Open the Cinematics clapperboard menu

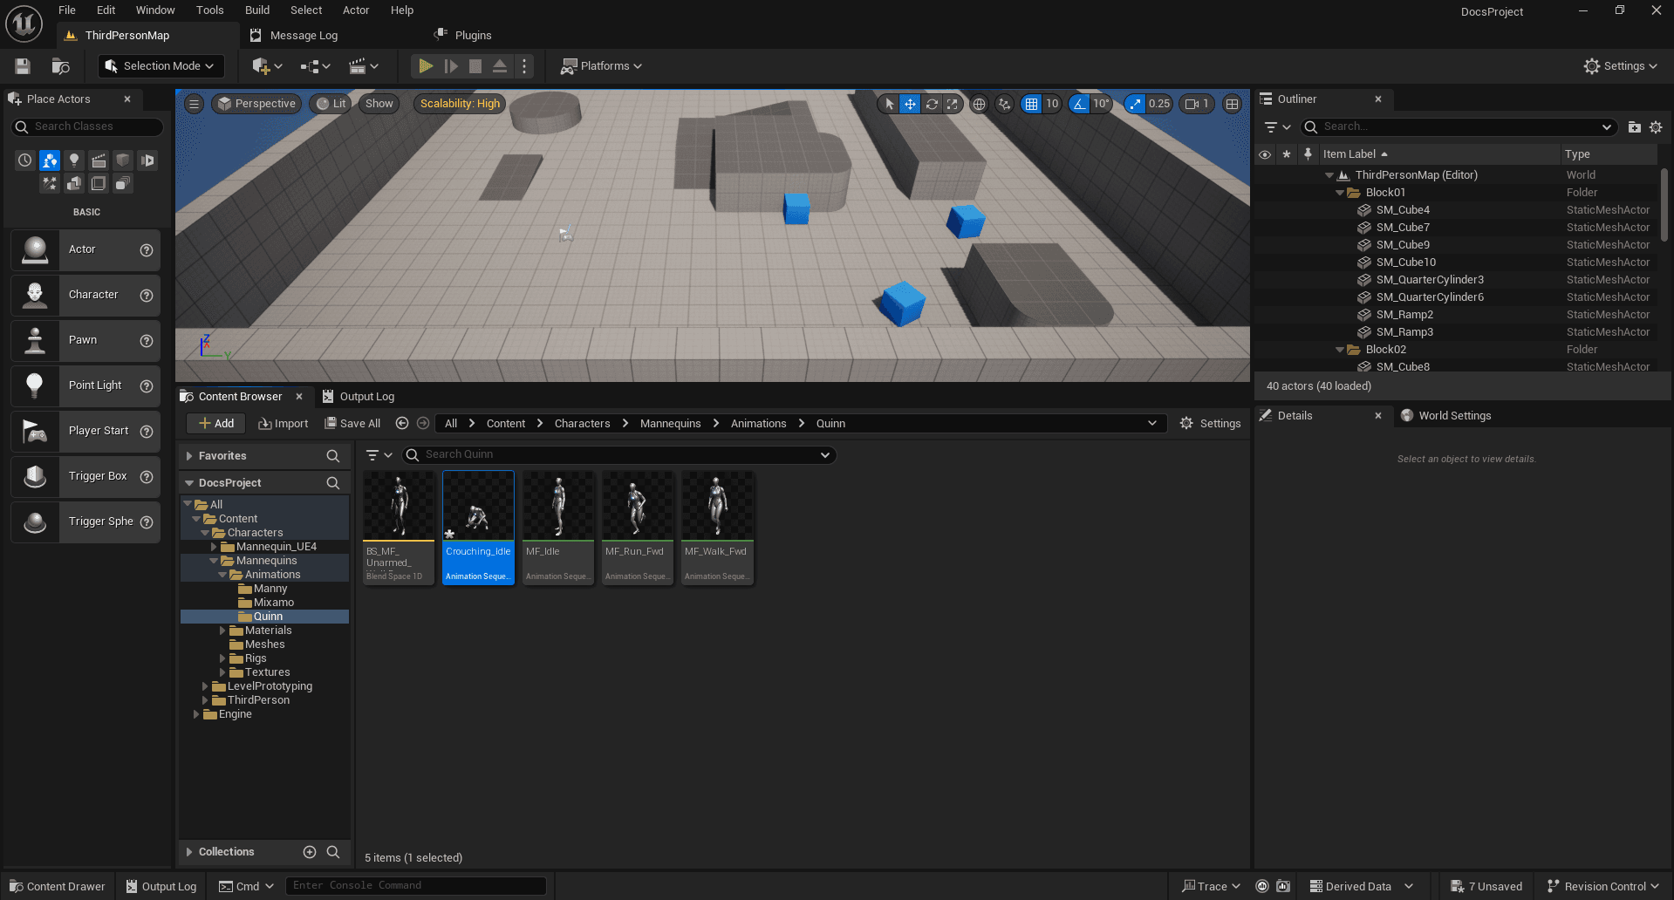click(363, 66)
